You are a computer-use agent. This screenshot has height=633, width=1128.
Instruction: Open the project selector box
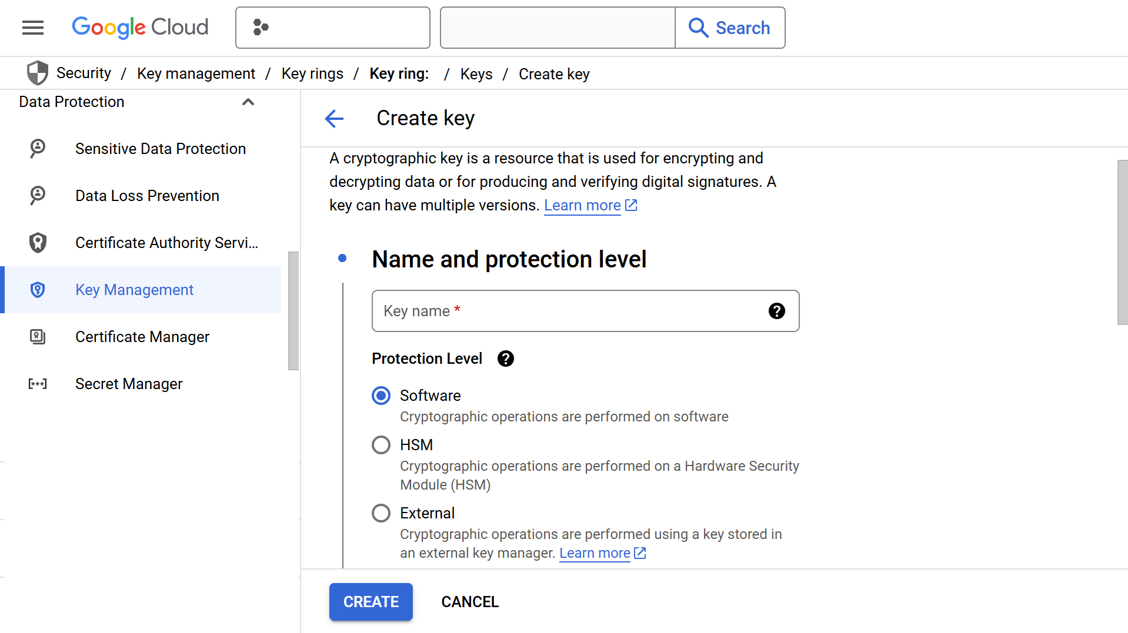(x=332, y=28)
